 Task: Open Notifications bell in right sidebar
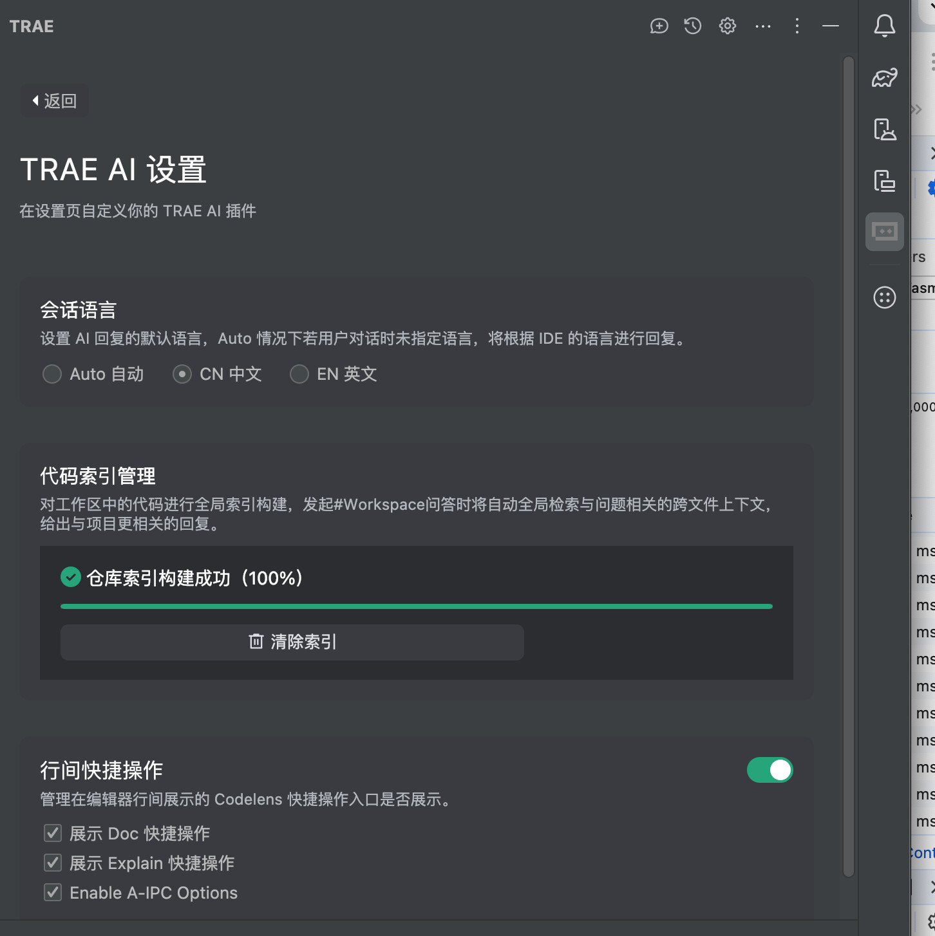click(x=884, y=26)
